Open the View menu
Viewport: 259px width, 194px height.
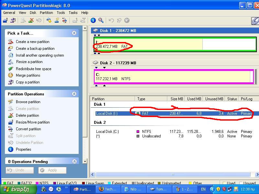(22, 13)
